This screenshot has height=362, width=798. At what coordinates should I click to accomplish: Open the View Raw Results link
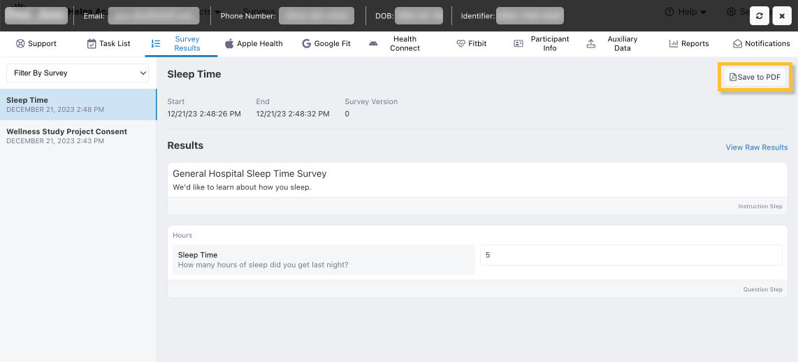click(756, 147)
